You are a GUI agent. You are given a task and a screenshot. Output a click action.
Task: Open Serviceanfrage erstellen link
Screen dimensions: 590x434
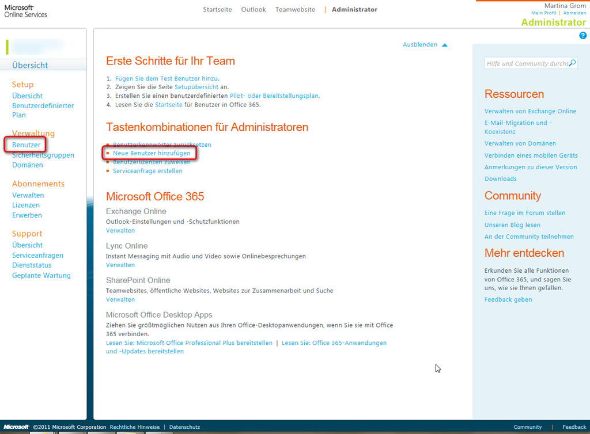tap(147, 171)
